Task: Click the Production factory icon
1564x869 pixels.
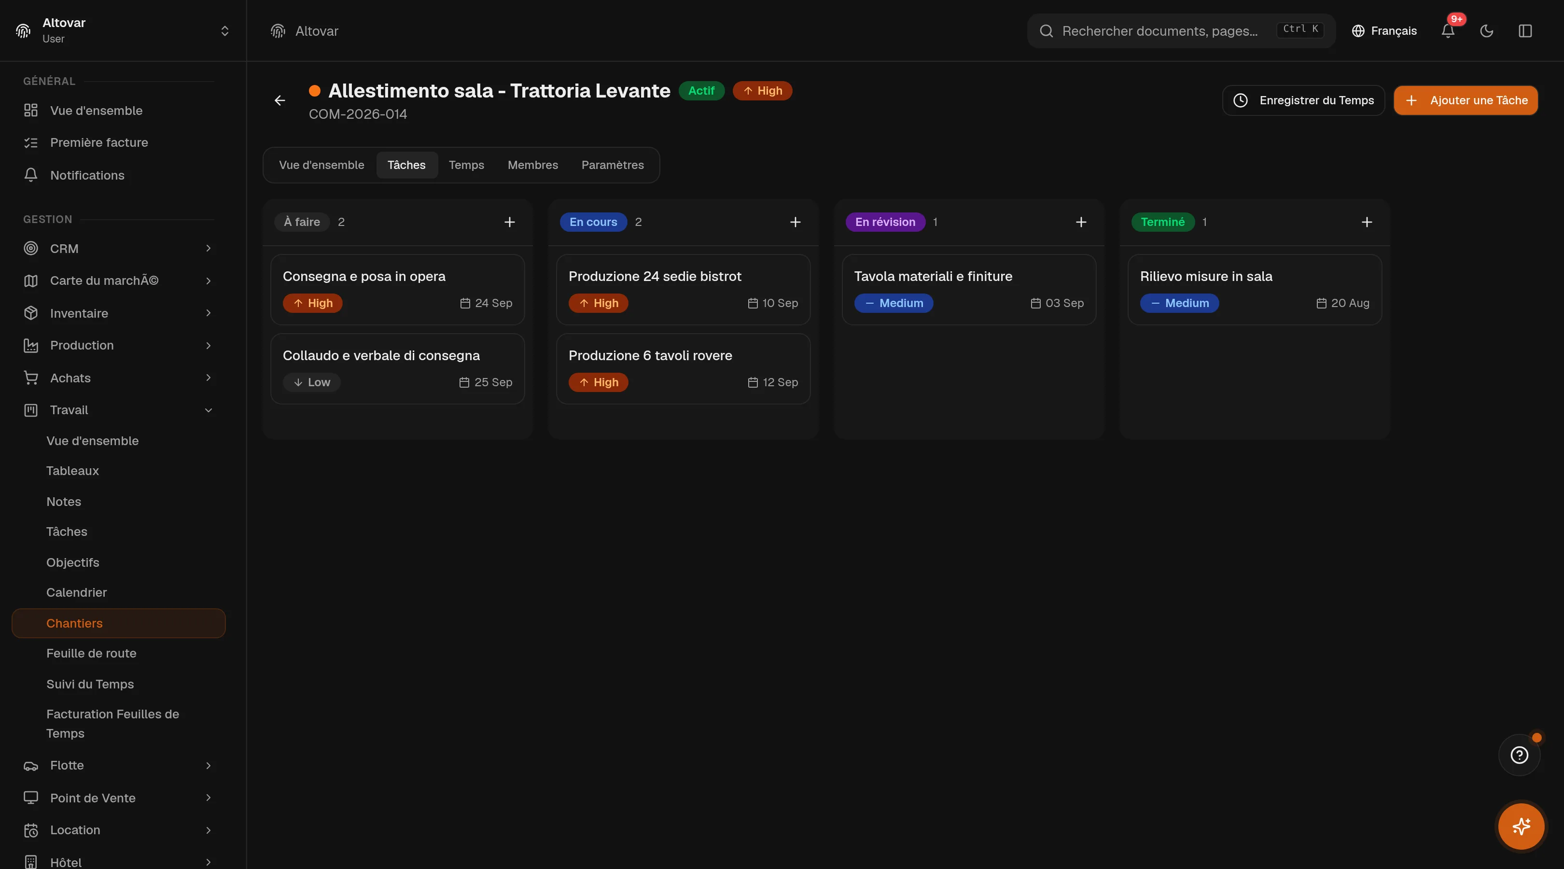Action: (x=31, y=346)
